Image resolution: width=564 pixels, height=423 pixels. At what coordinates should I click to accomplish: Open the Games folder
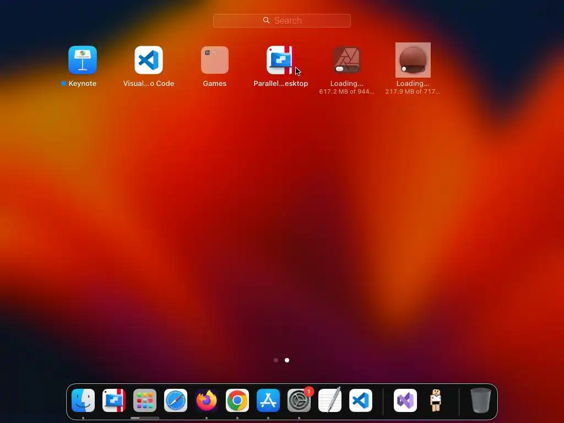(x=215, y=59)
